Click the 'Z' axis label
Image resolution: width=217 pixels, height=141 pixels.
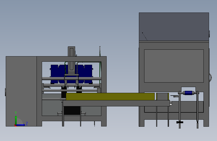click(x=27, y=123)
